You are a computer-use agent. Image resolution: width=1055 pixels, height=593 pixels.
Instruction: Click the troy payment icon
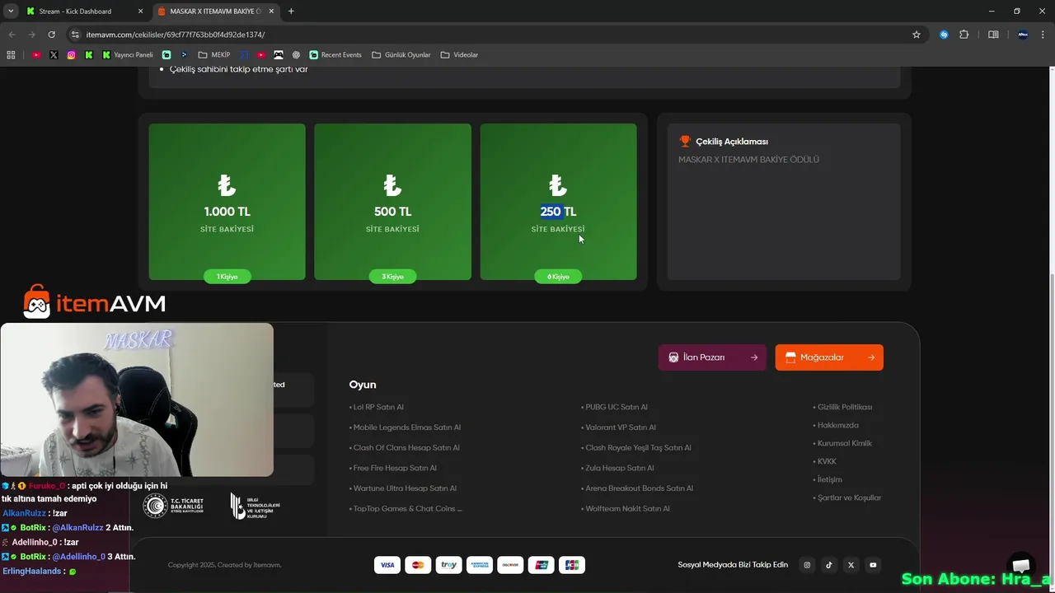click(448, 565)
